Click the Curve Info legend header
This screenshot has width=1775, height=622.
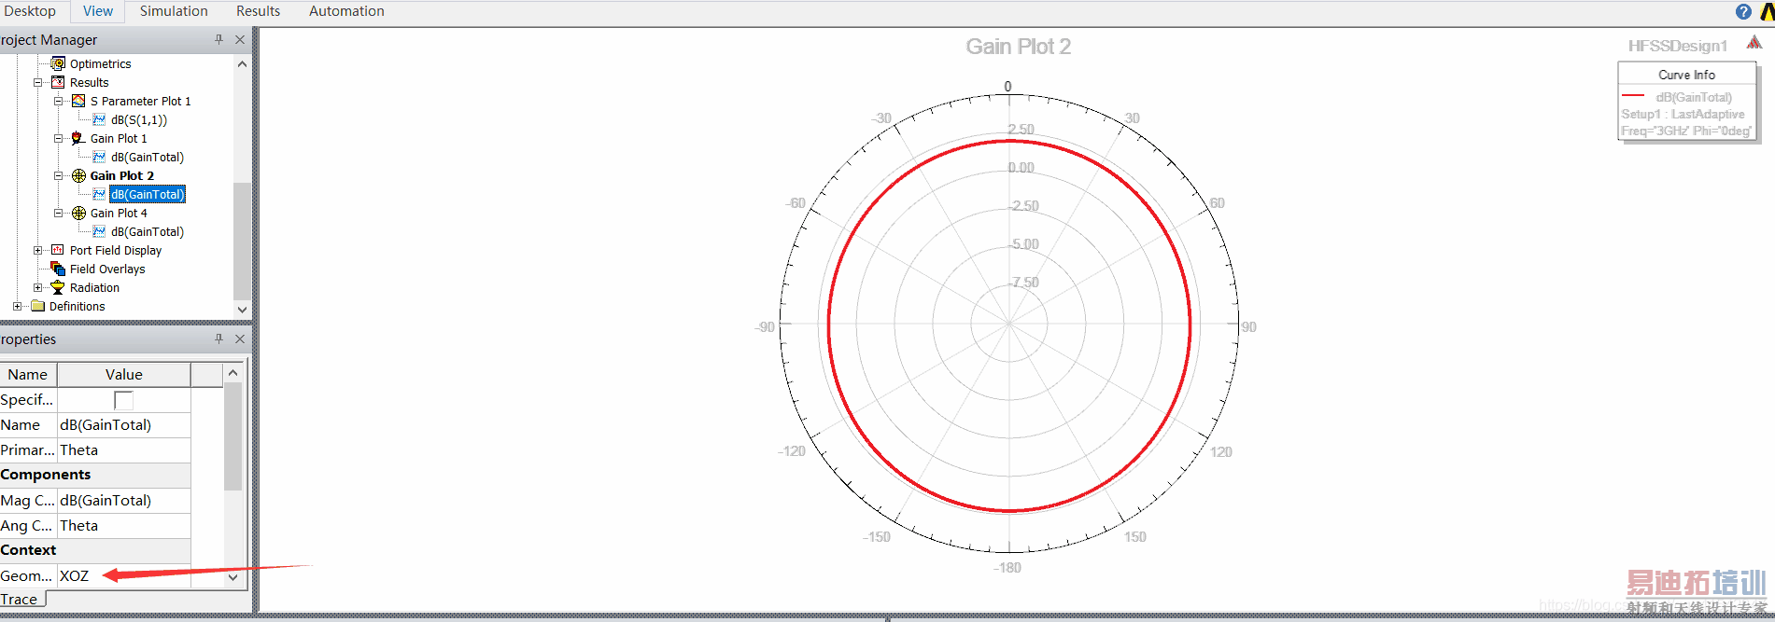1686,75
